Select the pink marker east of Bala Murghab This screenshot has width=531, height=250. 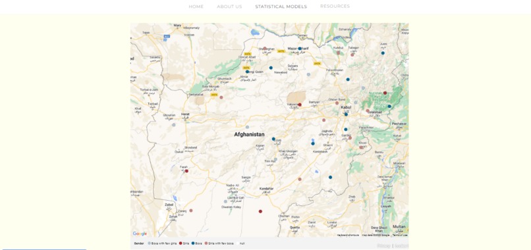[221, 97]
